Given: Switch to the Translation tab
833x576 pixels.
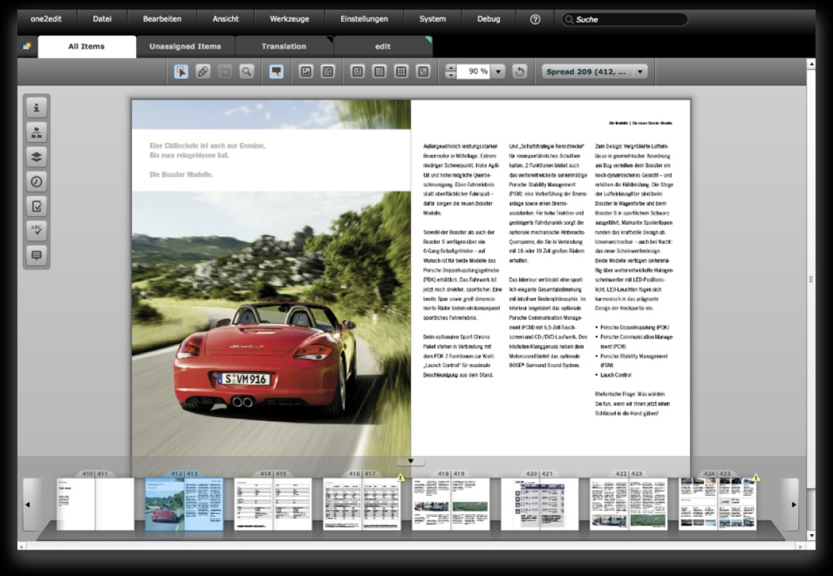Looking at the screenshot, I should tap(283, 47).
